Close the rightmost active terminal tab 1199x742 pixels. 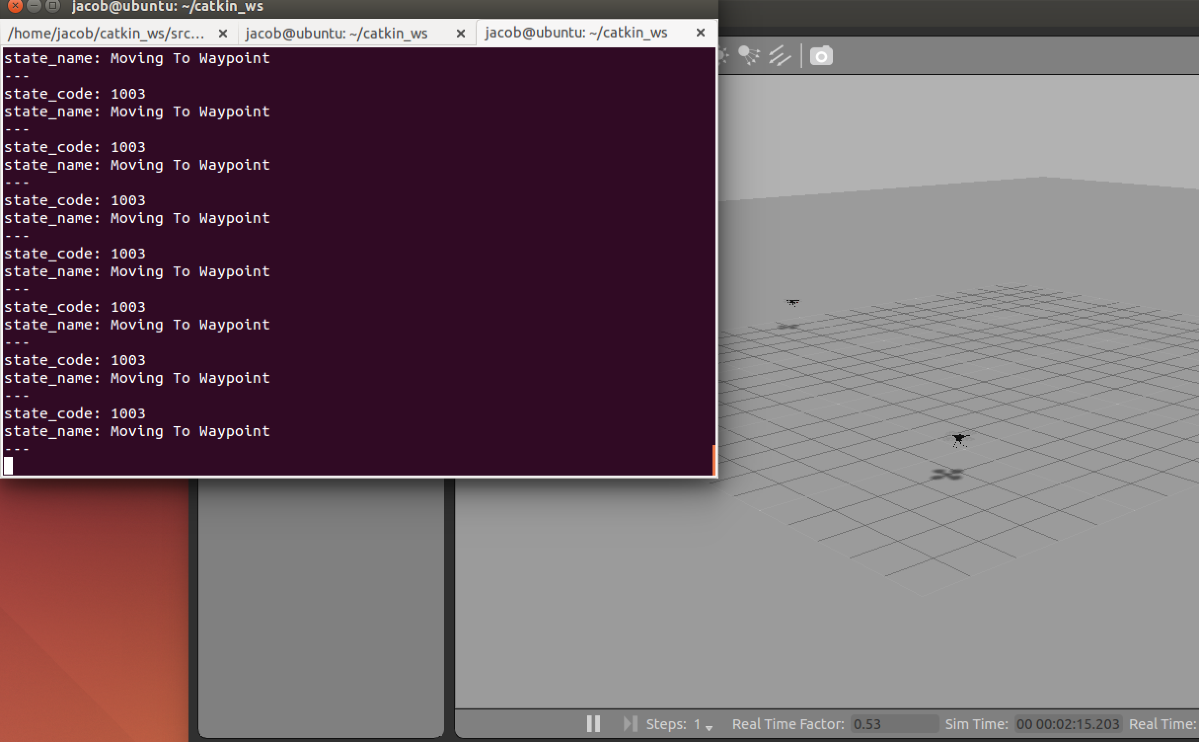tap(701, 33)
